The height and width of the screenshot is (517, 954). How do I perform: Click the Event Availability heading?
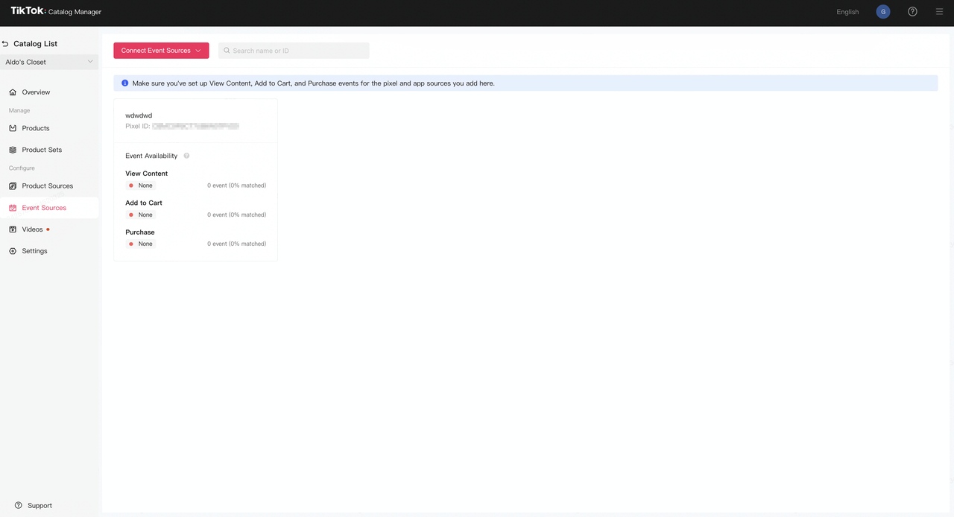[151, 156]
